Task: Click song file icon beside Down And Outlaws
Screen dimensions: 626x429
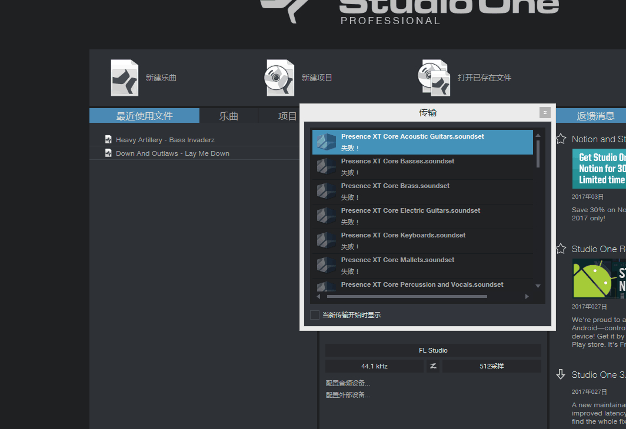Action: point(108,153)
